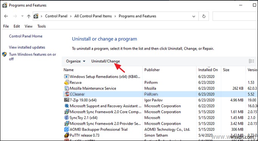Image resolution: width=258 pixels, height=141 pixels.
Task: Click the Back navigation arrow
Action: pyautogui.click(x=6, y=16)
